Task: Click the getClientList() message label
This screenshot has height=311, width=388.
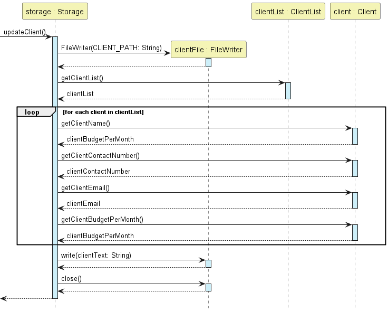Action: point(82,78)
